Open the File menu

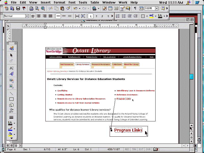(x=14, y=3)
